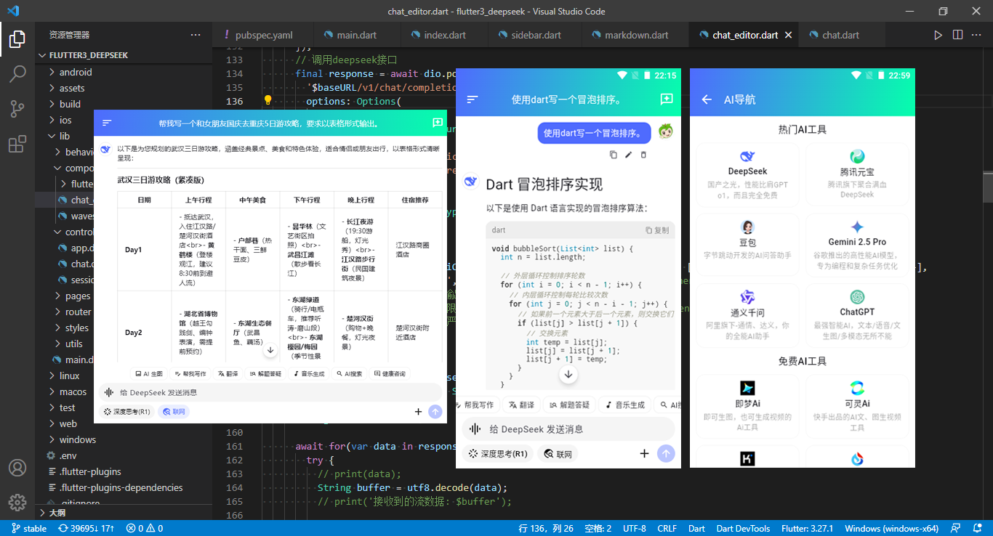Click the 复制 button on code block
The width and height of the screenshot is (993, 536).
(x=657, y=230)
